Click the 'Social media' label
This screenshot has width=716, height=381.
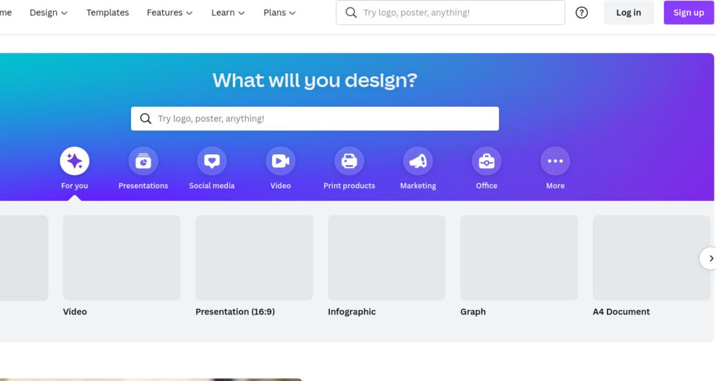[x=212, y=186]
